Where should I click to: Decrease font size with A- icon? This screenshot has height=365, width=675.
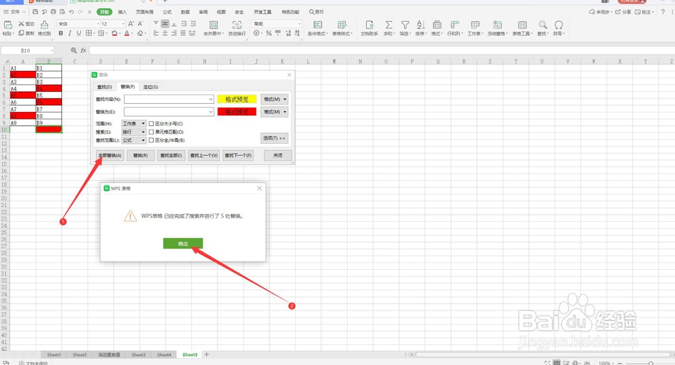(x=140, y=24)
